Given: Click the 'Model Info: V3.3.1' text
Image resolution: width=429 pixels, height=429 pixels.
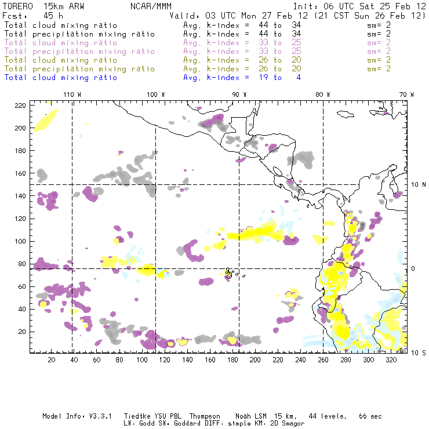Looking at the screenshot, I should pos(77,416).
